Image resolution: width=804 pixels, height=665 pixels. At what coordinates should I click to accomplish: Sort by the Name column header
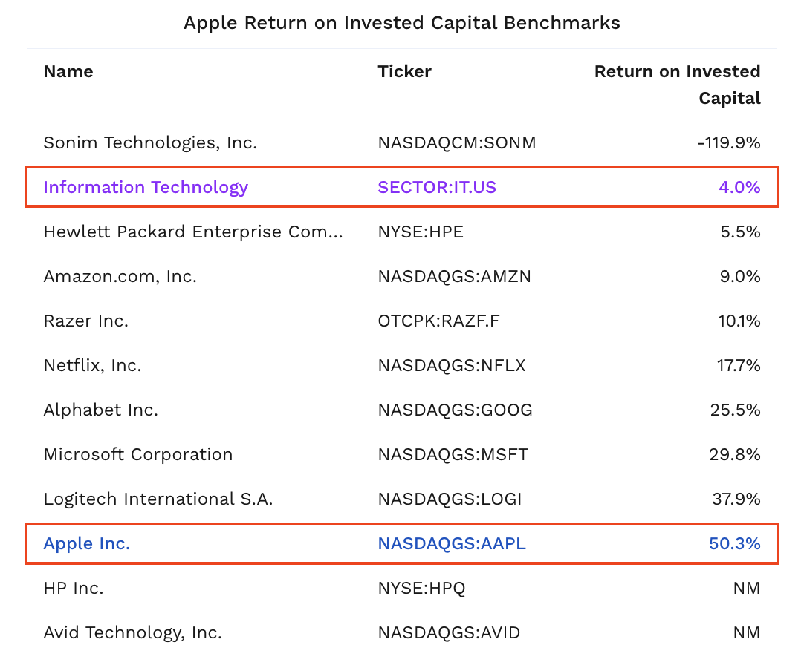[x=68, y=72]
